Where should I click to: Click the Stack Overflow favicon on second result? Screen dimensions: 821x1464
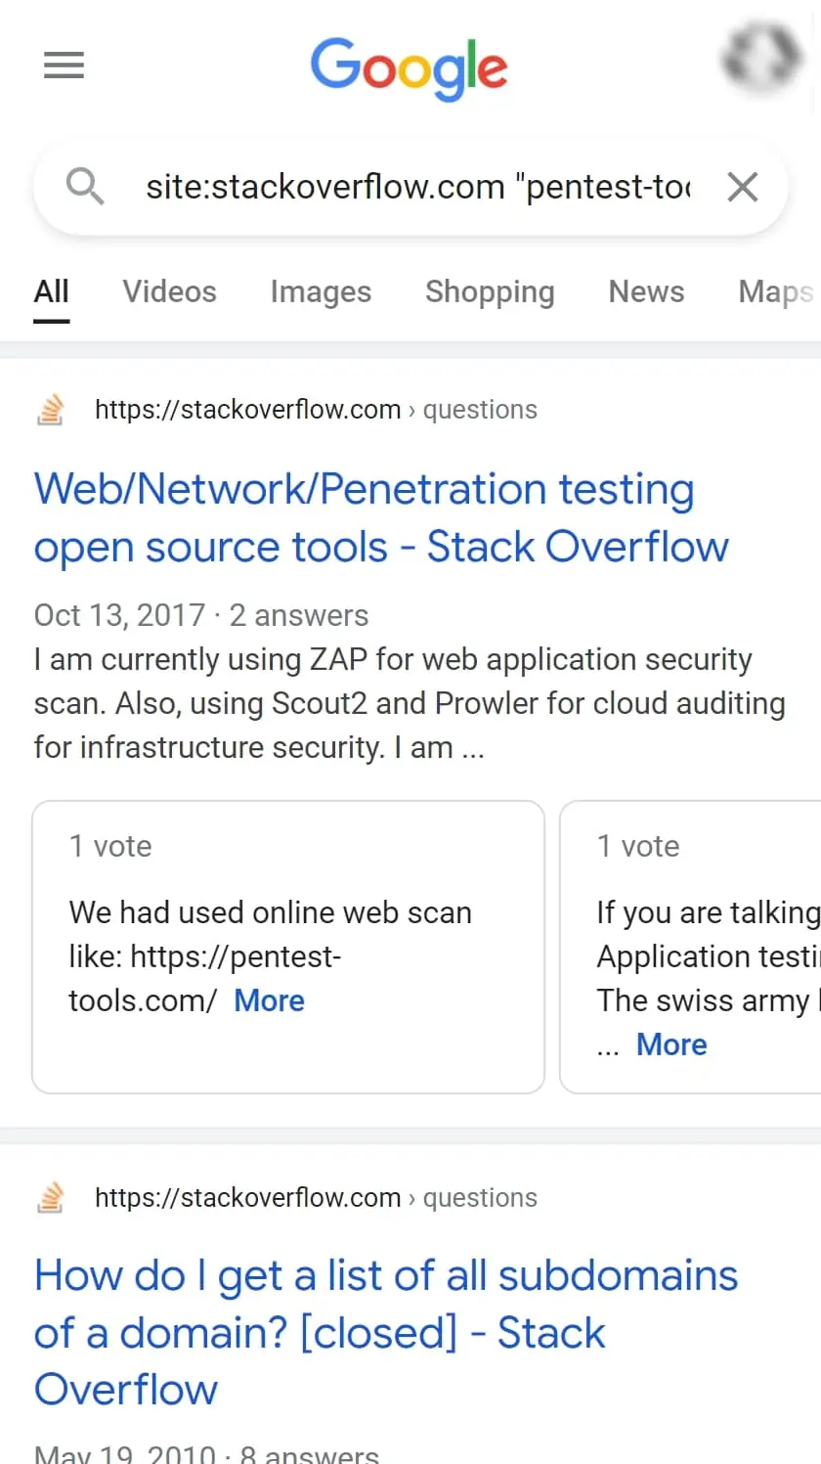pyautogui.click(x=50, y=1197)
